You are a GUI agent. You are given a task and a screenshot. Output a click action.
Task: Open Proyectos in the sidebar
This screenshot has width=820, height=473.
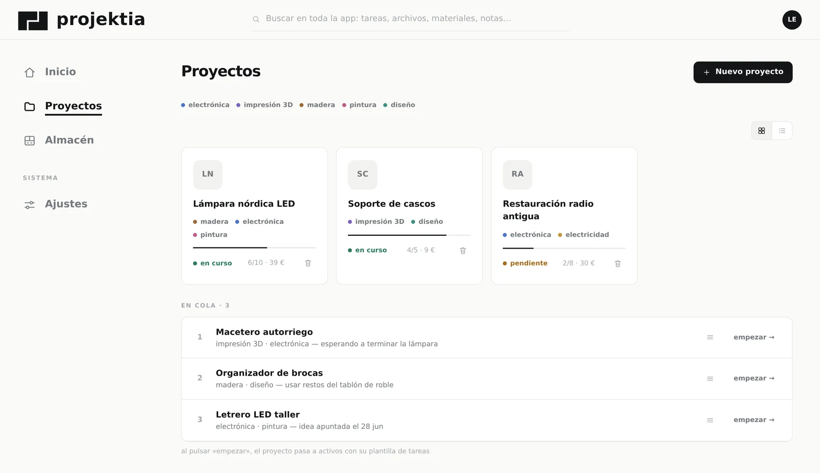73,106
